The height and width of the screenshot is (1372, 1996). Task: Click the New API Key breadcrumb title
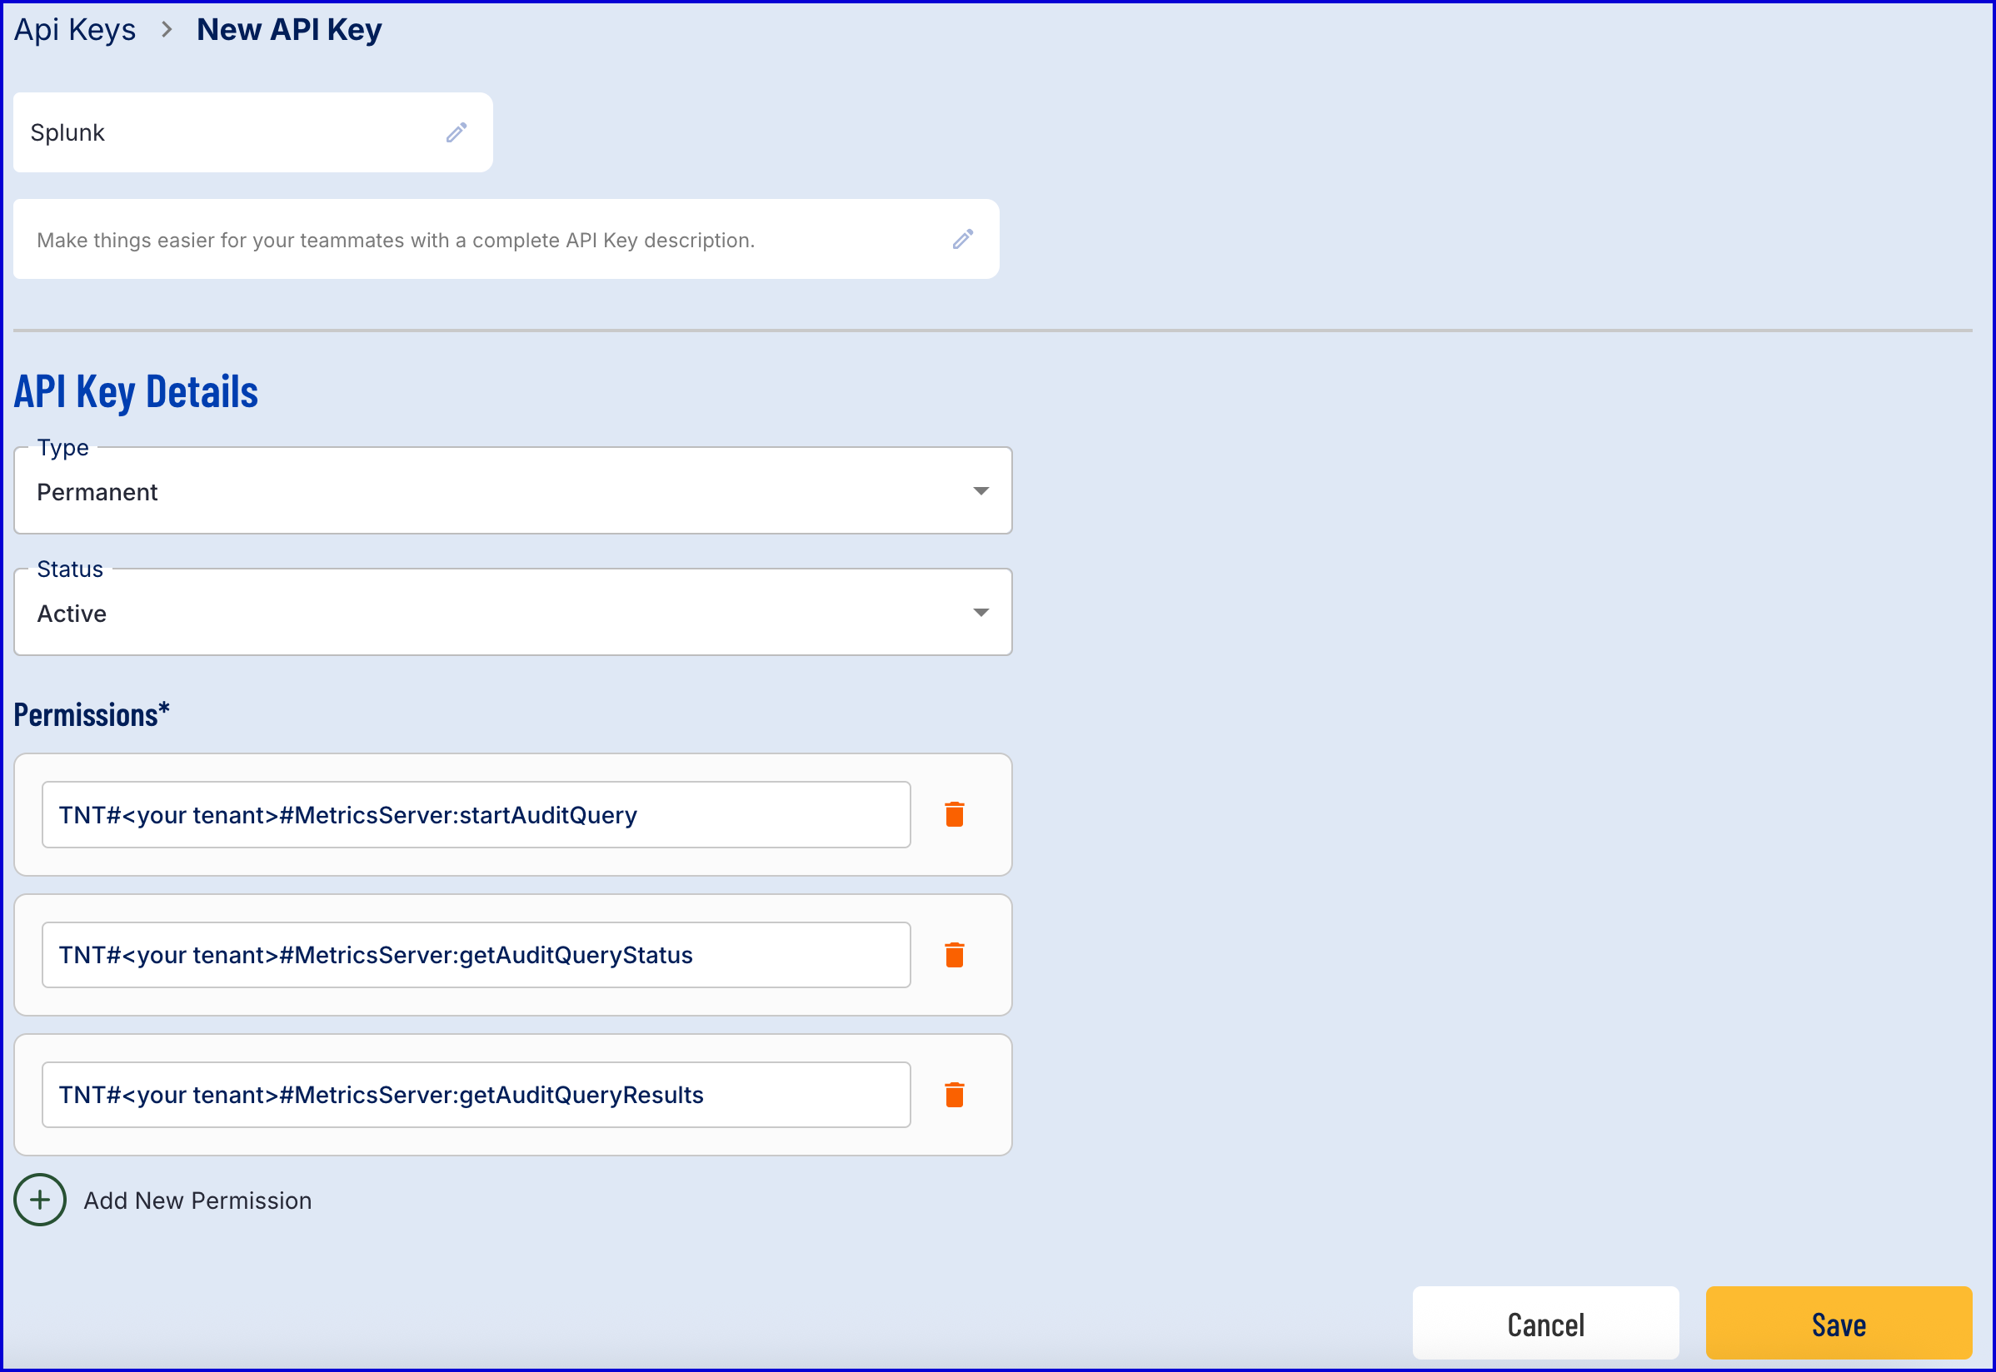click(289, 30)
